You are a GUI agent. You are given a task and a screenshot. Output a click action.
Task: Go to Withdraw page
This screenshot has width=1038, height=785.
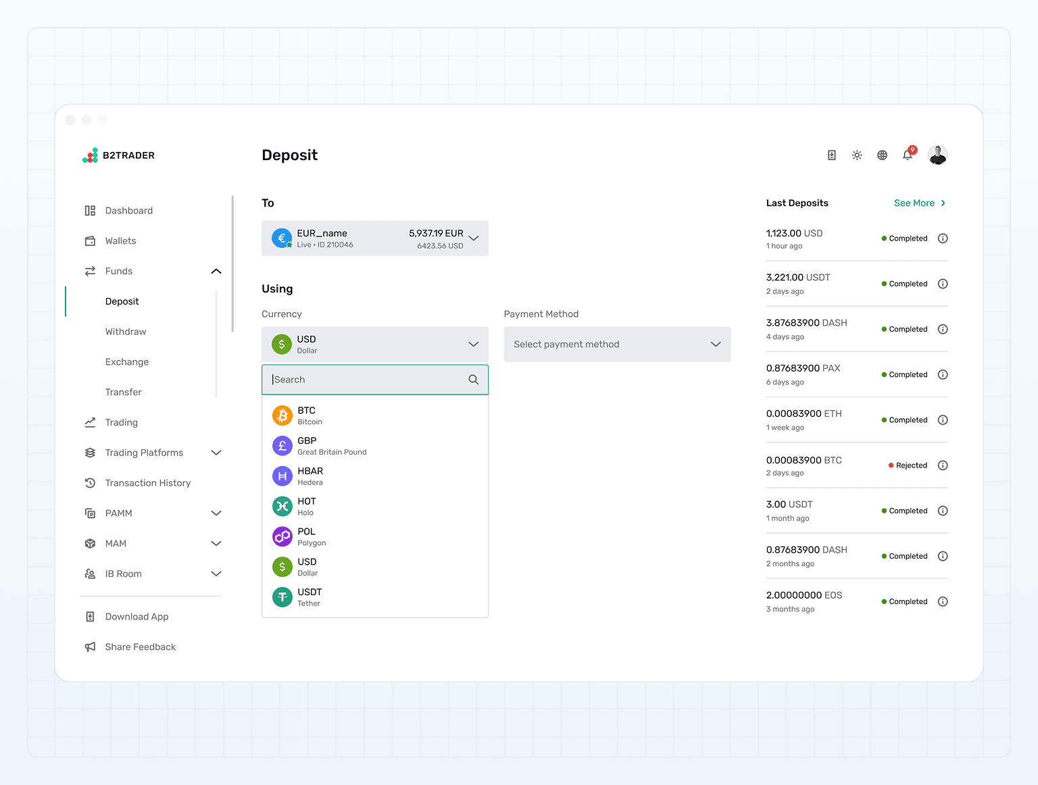pyautogui.click(x=126, y=332)
